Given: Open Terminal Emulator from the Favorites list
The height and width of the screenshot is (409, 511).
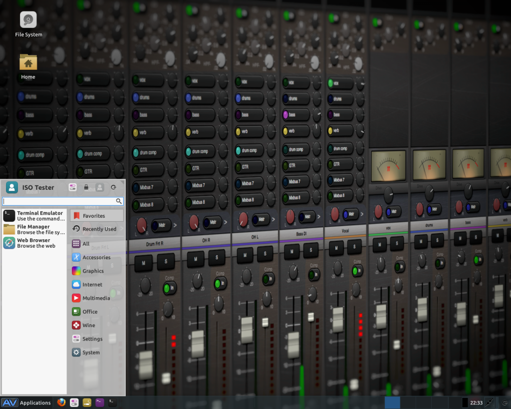Looking at the screenshot, I should pos(34,216).
